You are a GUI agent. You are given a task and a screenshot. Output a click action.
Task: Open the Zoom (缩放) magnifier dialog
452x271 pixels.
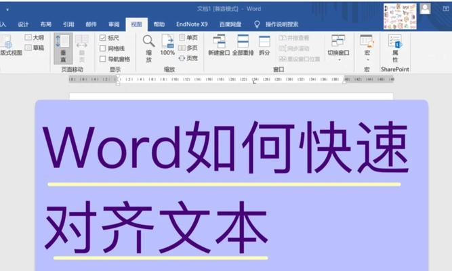(x=148, y=48)
